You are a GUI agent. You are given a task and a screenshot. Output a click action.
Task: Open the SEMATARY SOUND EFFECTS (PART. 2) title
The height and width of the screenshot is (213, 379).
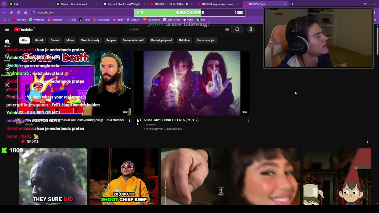click(171, 120)
